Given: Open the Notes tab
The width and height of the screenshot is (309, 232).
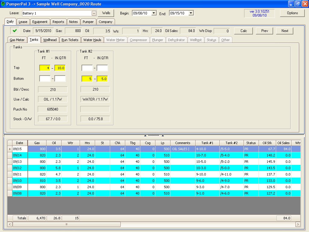Looking at the screenshot, I should (73, 22).
